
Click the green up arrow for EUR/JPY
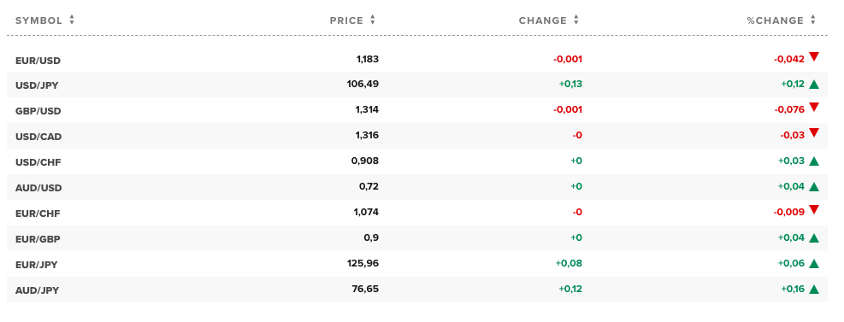(x=814, y=263)
